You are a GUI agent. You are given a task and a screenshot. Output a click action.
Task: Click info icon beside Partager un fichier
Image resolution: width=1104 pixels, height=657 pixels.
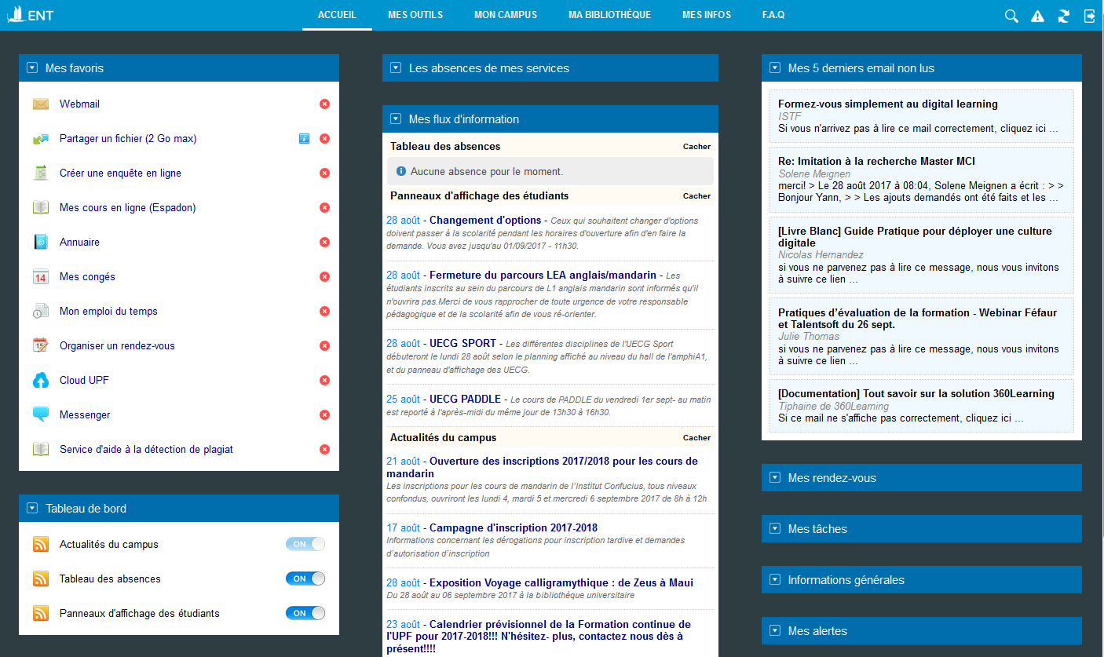pyautogui.click(x=304, y=139)
